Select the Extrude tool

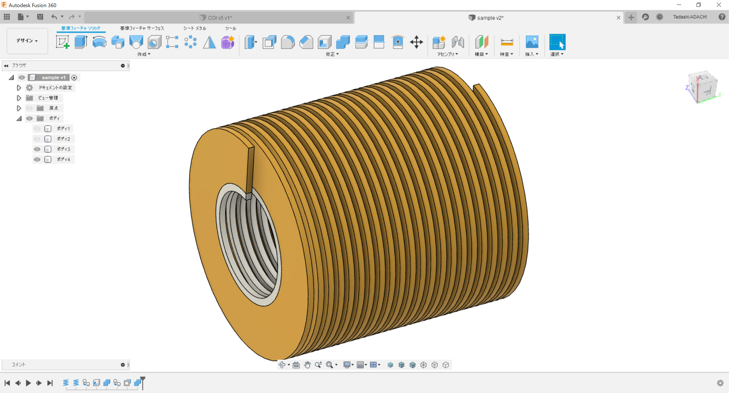pyautogui.click(x=81, y=42)
